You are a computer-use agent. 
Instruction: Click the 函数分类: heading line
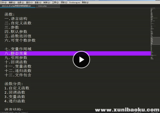tap(14, 84)
